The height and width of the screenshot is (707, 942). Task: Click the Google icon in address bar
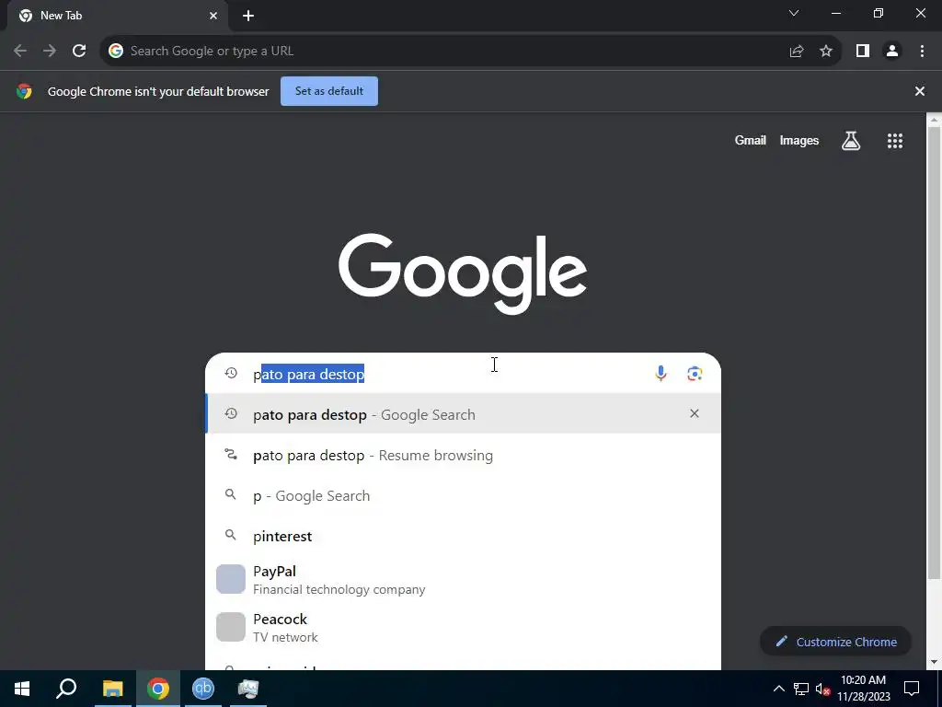tap(116, 52)
